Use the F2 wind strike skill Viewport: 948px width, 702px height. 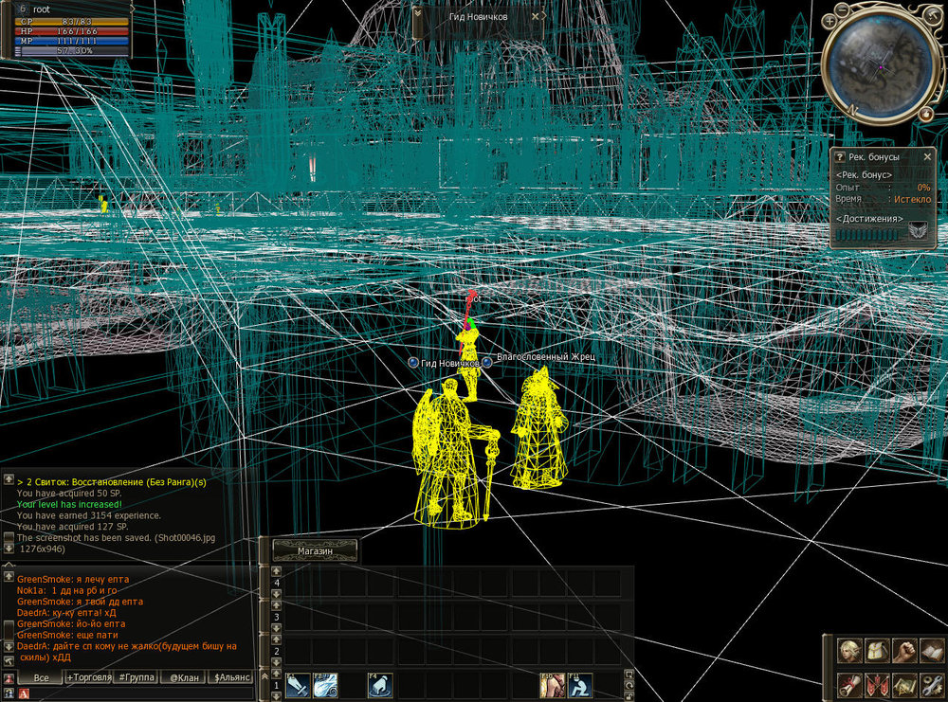[325, 684]
